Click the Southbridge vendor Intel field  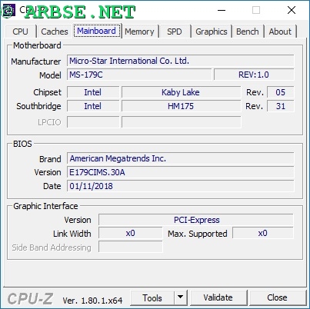tap(93, 106)
